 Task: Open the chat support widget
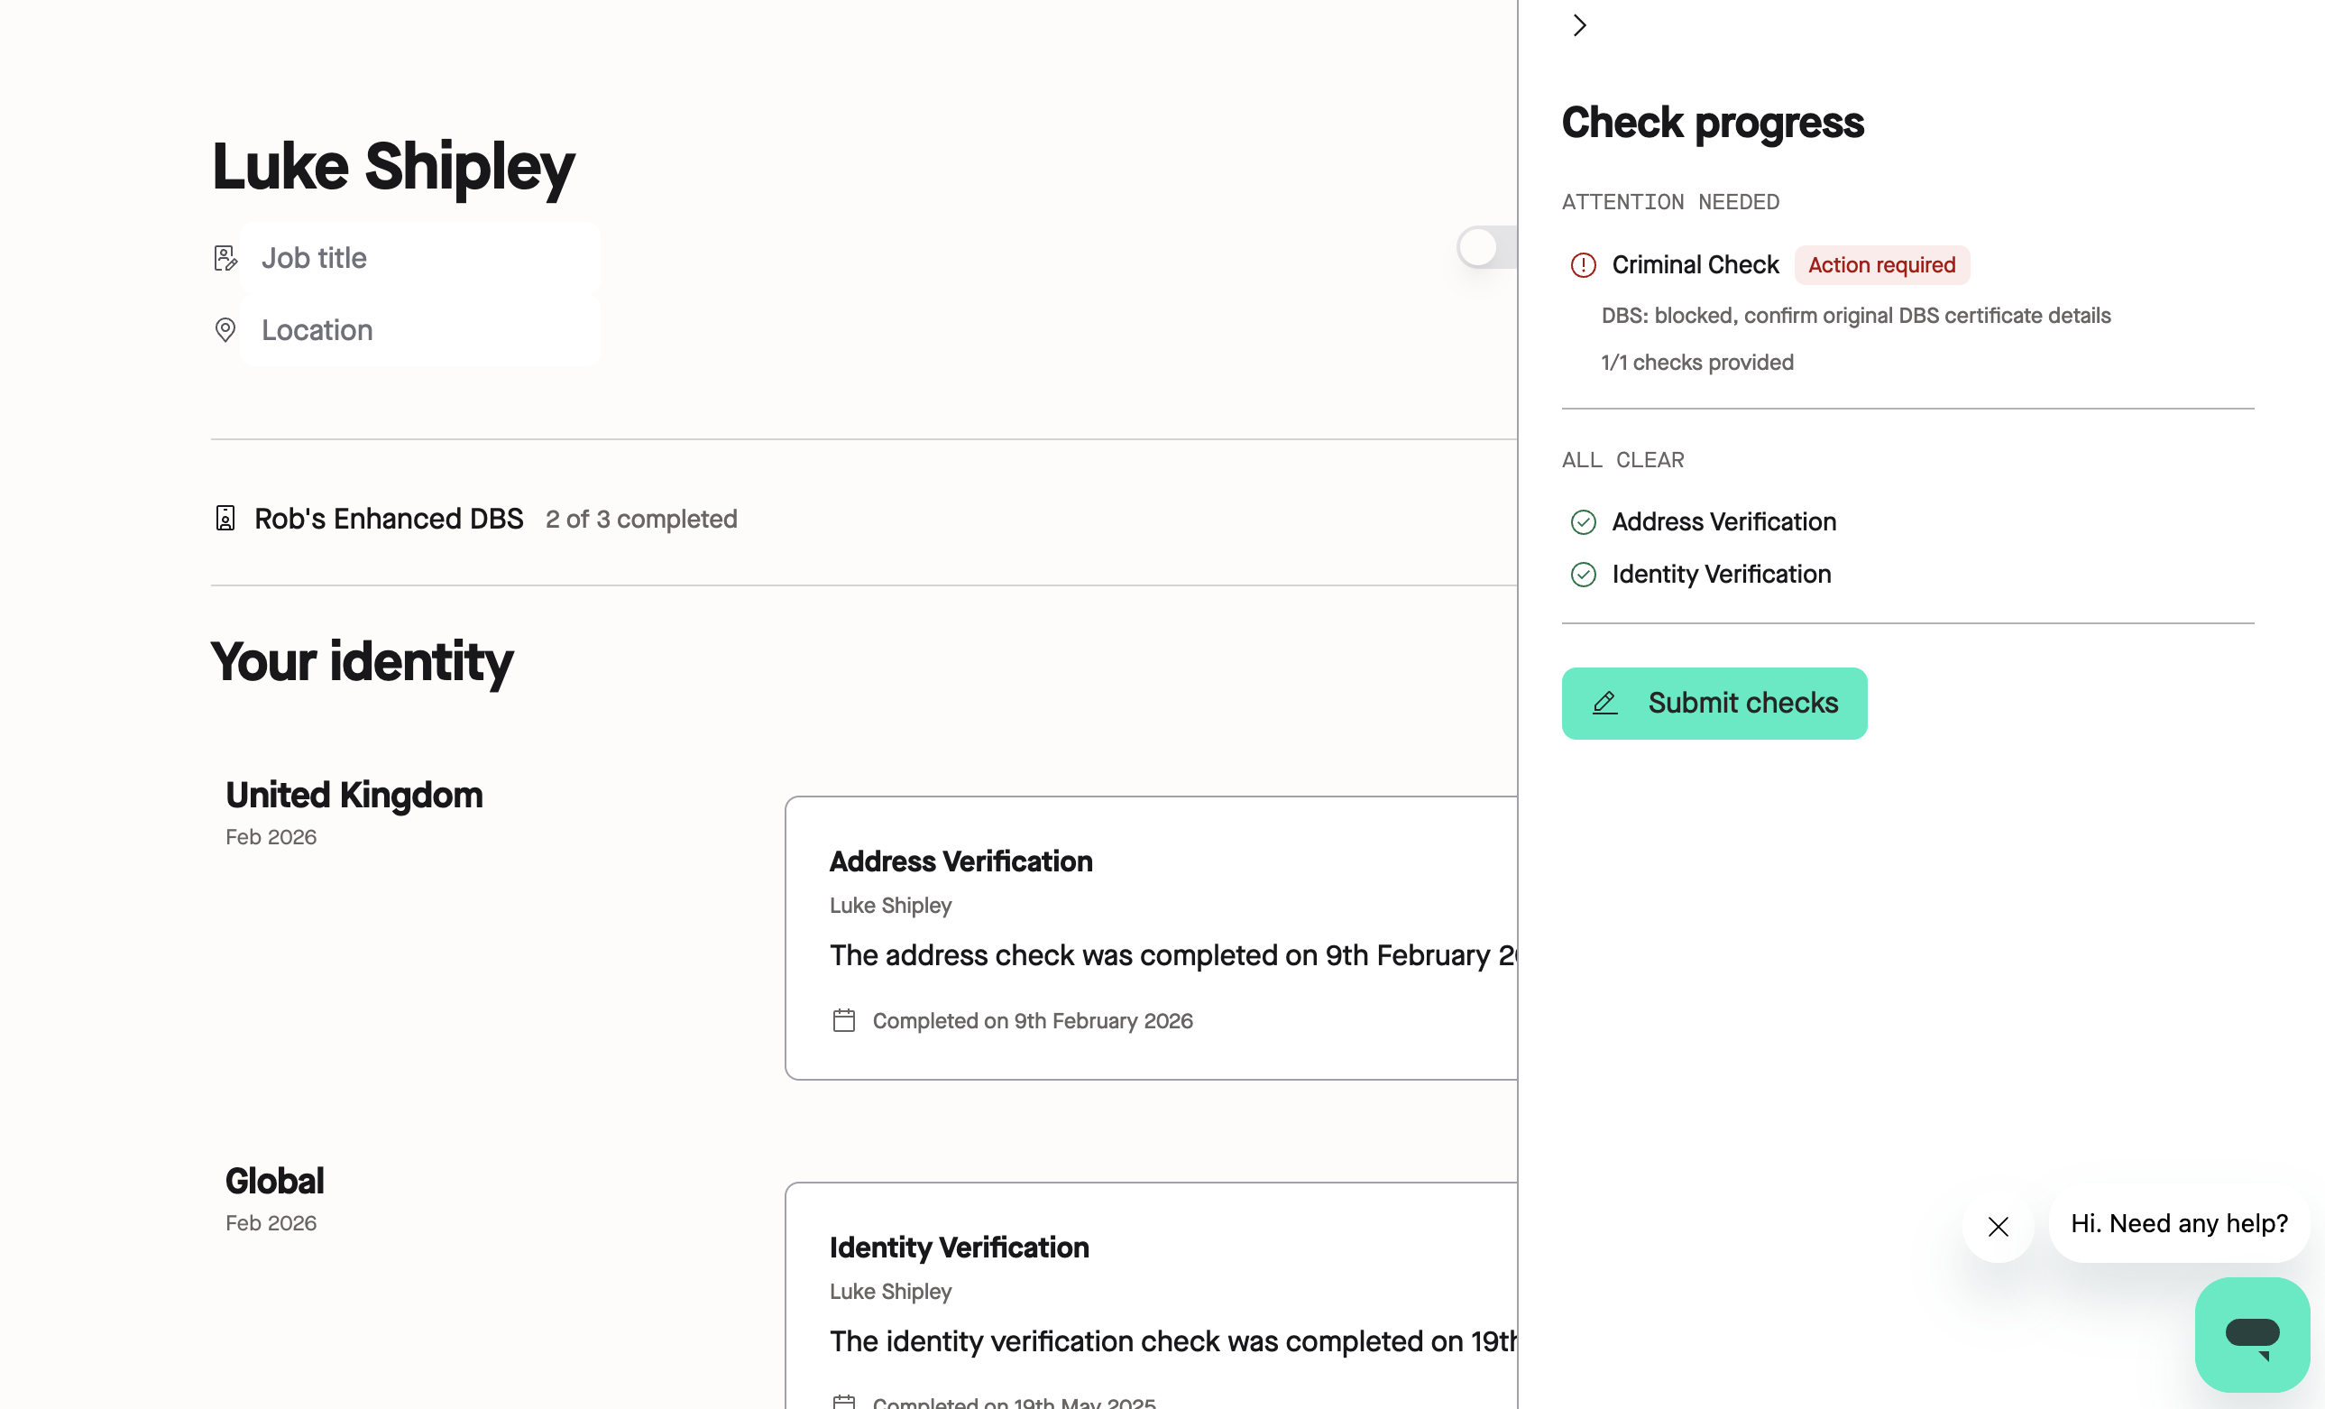2251,1333
